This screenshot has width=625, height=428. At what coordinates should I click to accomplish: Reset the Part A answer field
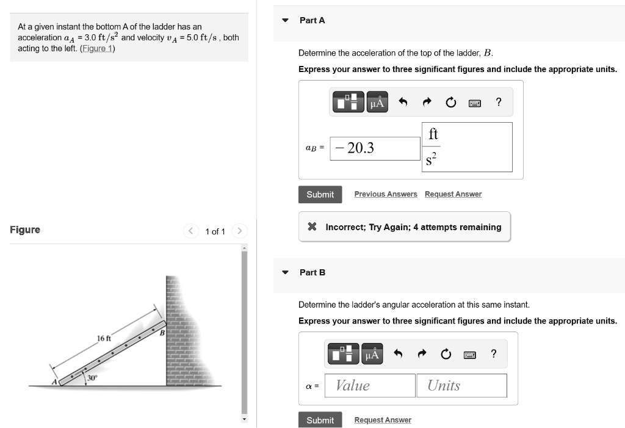pyautogui.click(x=450, y=103)
